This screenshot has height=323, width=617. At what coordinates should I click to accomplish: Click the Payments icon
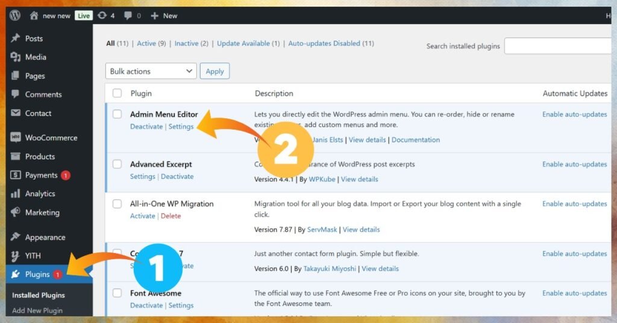pyautogui.click(x=15, y=175)
